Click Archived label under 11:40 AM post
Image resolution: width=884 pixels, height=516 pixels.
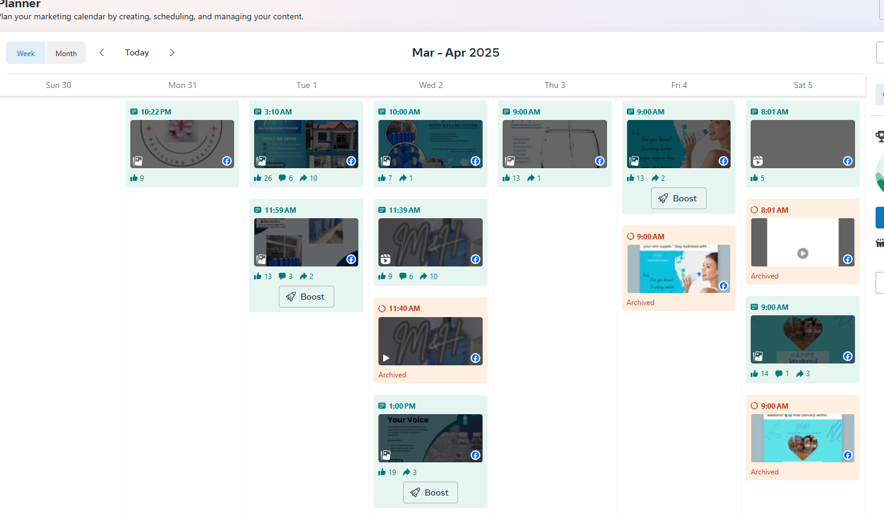click(x=392, y=375)
